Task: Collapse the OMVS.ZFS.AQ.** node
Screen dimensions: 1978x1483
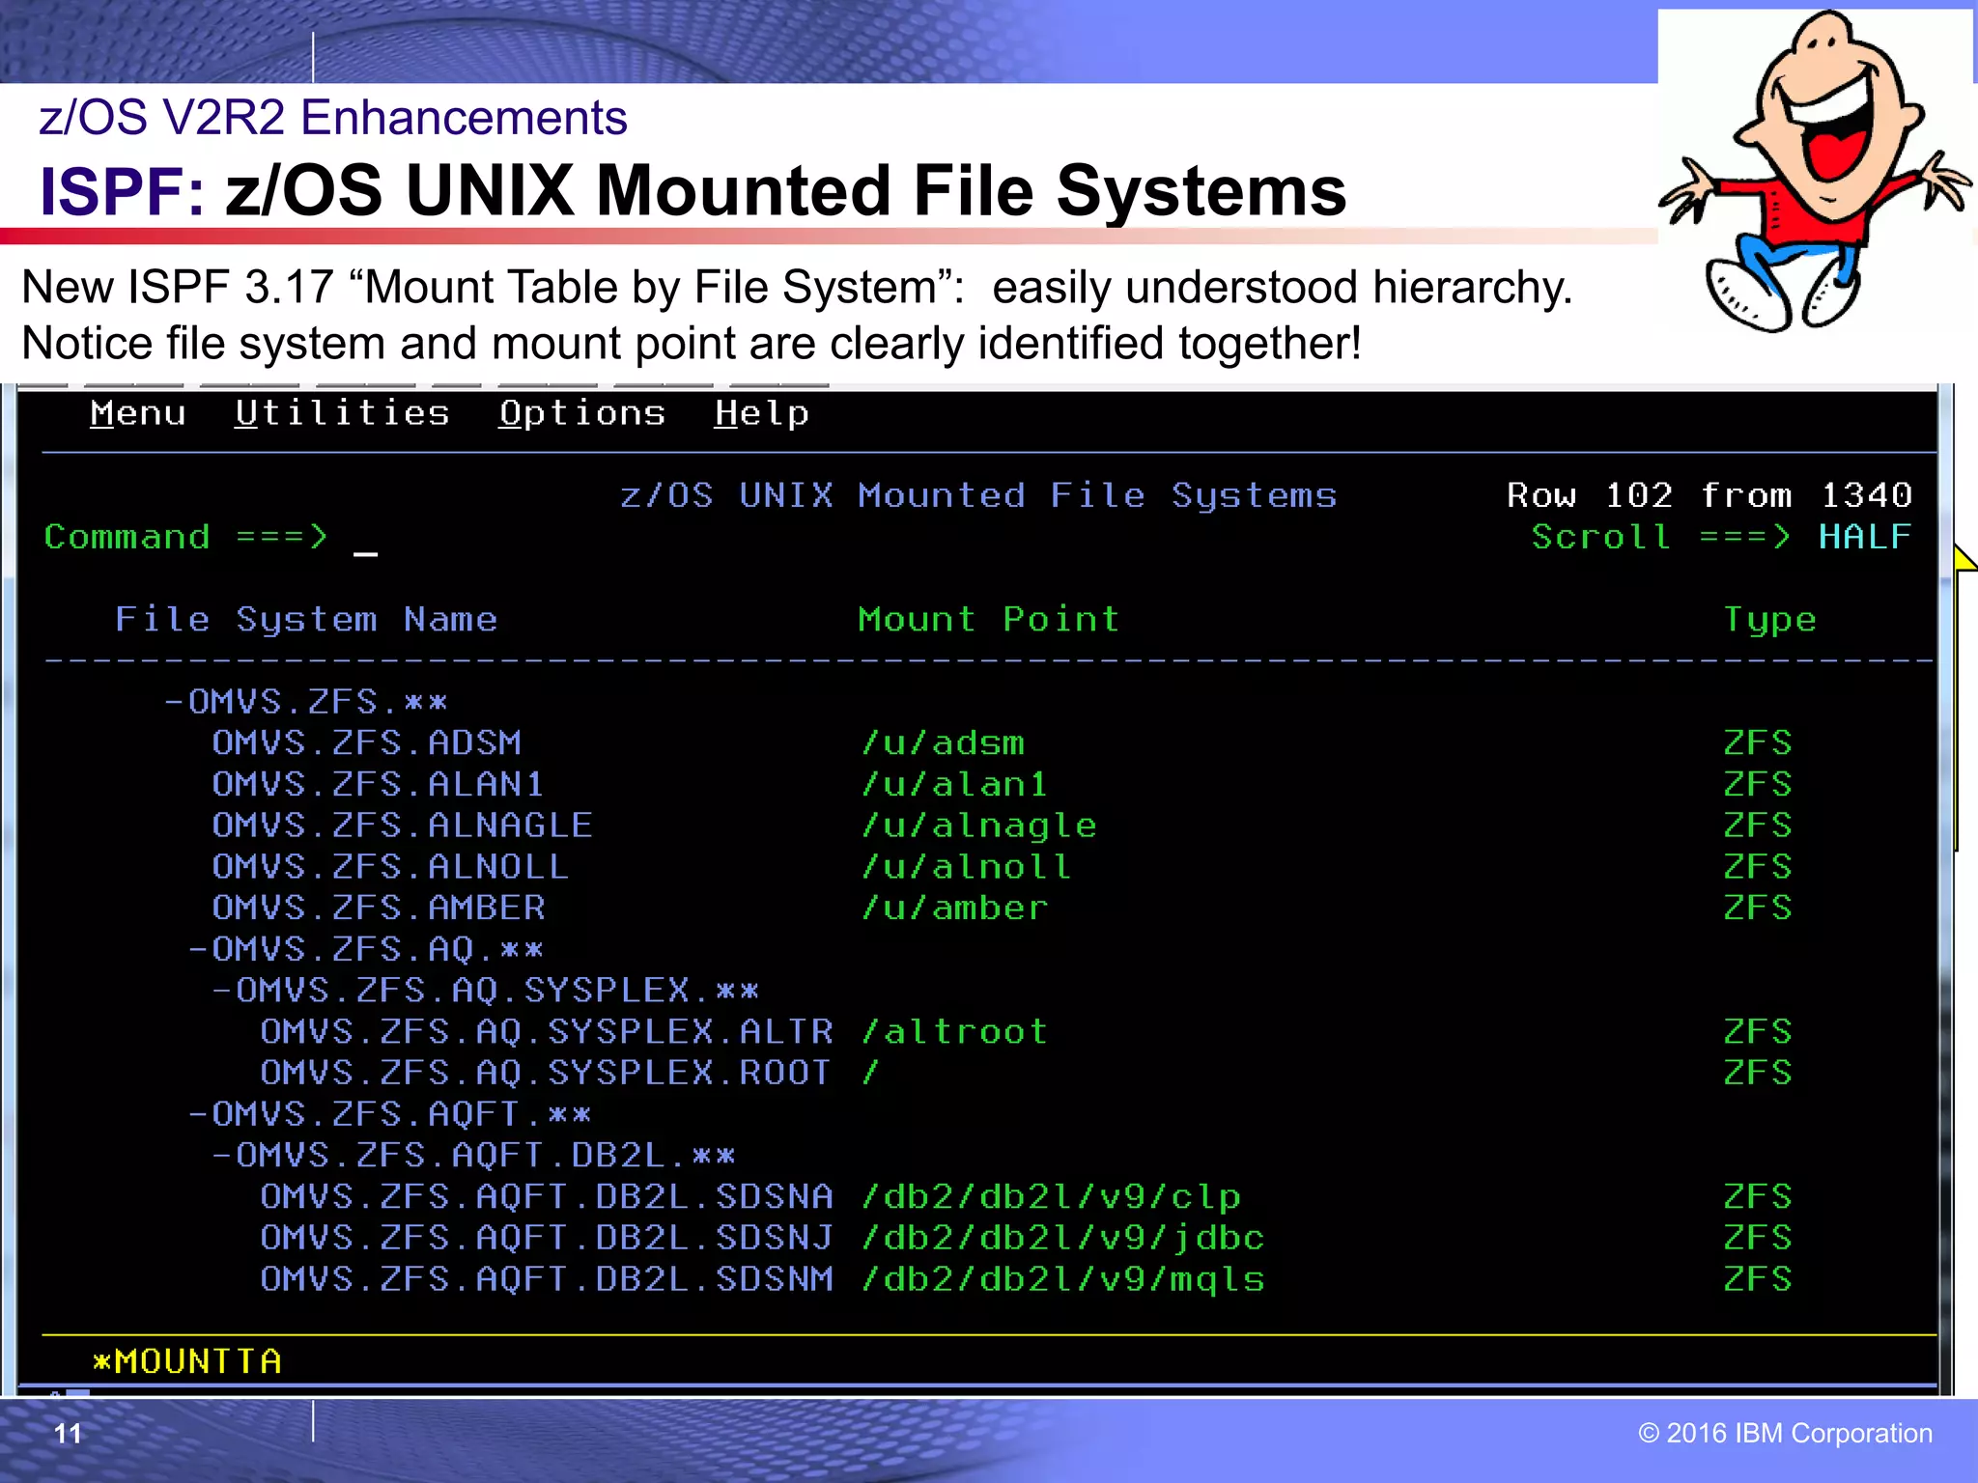Action: (x=198, y=950)
